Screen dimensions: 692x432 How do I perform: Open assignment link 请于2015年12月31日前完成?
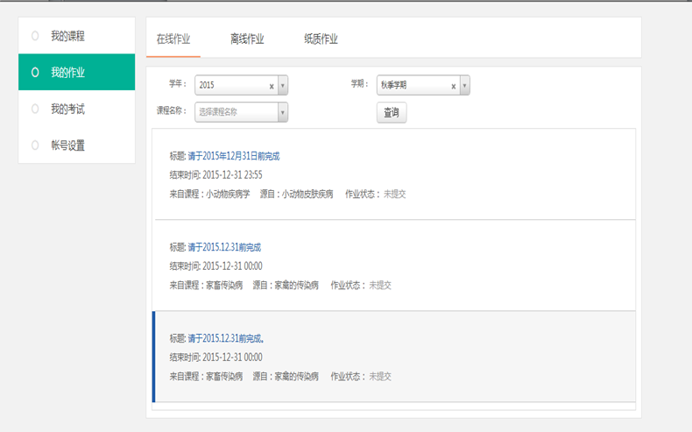(x=234, y=156)
